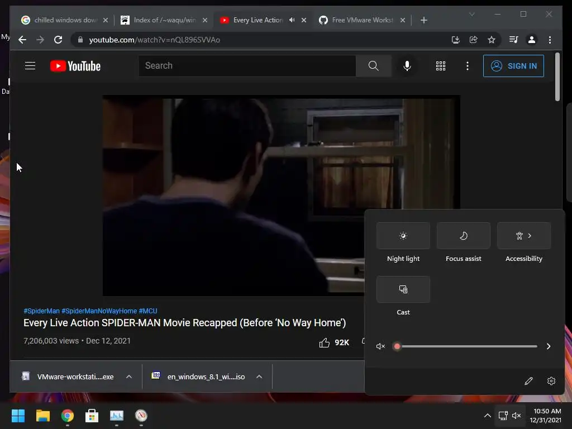This screenshot has width=572, height=429.
Task: Share this page from address bar
Action: click(x=474, y=40)
